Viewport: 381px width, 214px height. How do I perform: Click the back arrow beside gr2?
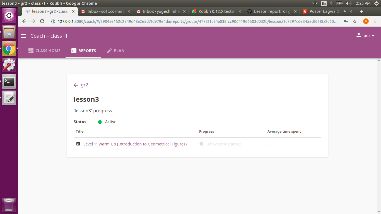(76, 85)
